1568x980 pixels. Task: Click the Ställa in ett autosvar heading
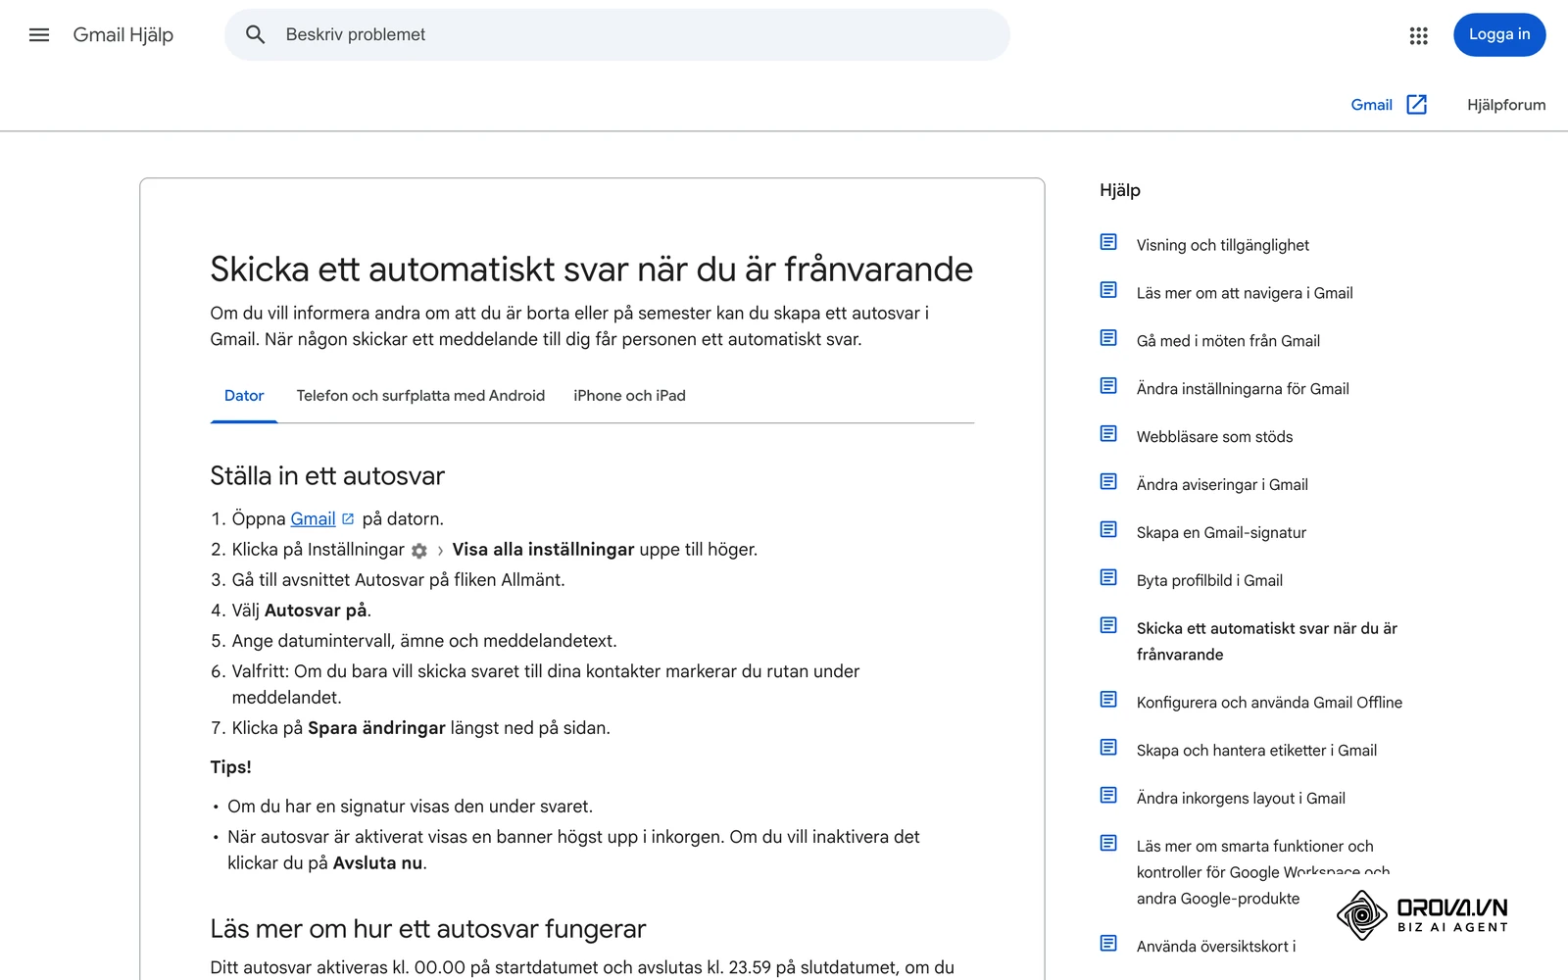(x=327, y=476)
